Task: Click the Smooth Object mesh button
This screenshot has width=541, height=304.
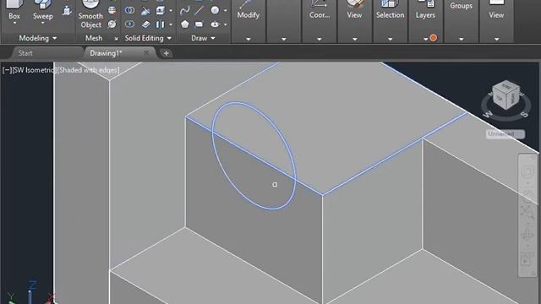Action: pos(90,14)
